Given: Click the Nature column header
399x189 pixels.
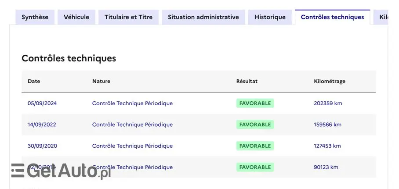Looking at the screenshot, I should click(x=101, y=81).
